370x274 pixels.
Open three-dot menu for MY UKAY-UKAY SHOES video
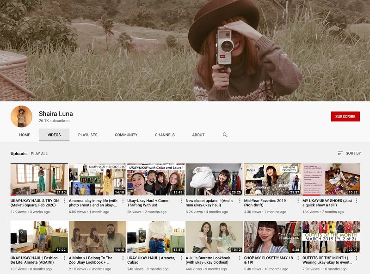pyautogui.click(x=357, y=200)
